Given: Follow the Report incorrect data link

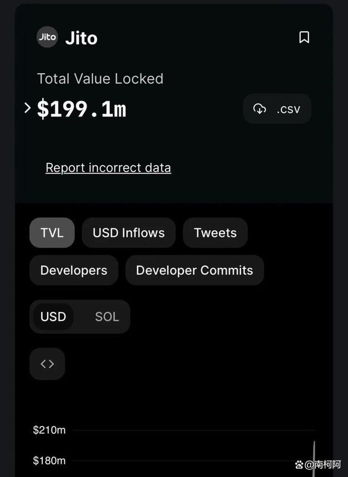Looking at the screenshot, I should tap(108, 168).
